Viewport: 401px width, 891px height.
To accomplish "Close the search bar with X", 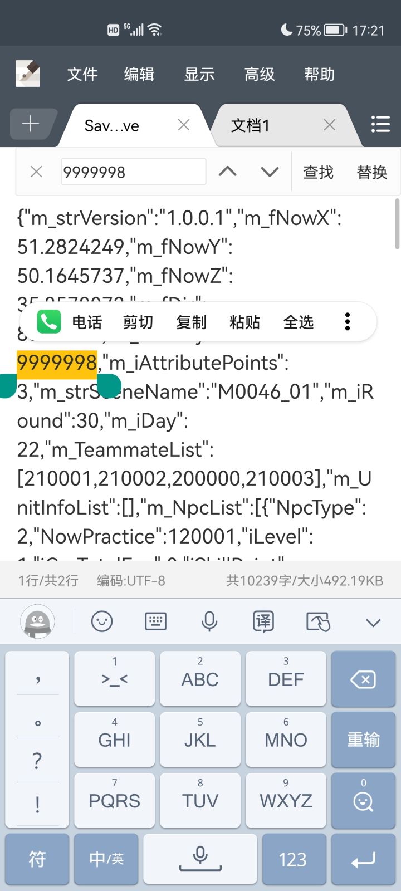I will click(36, 172).
